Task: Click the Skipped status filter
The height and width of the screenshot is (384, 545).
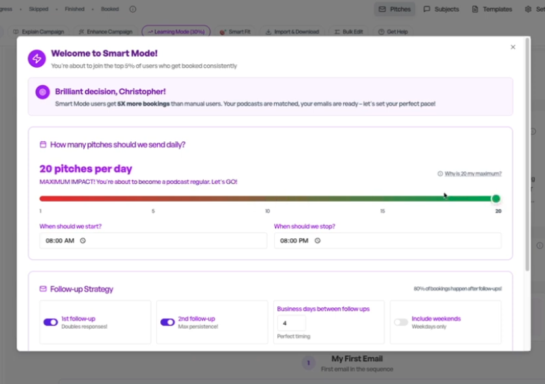Action: click(x=38, y=9)
